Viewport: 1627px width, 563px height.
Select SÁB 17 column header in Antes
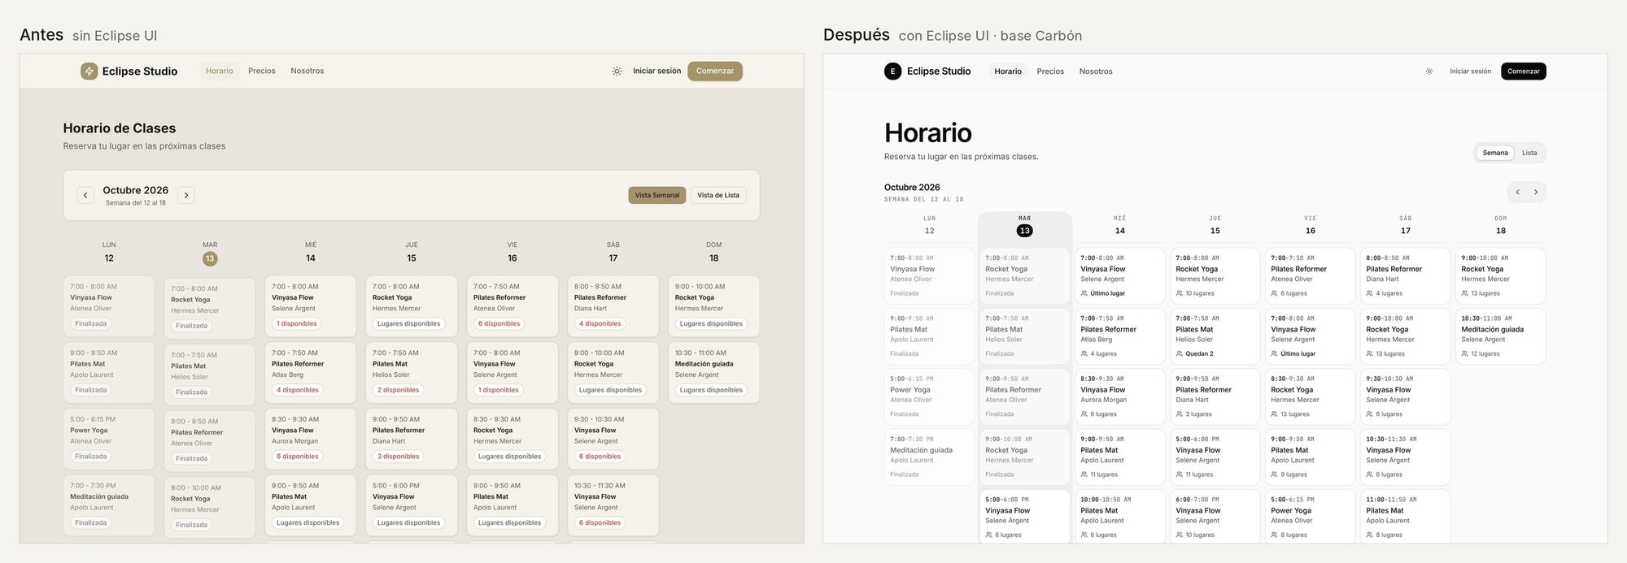click(613, 252)
